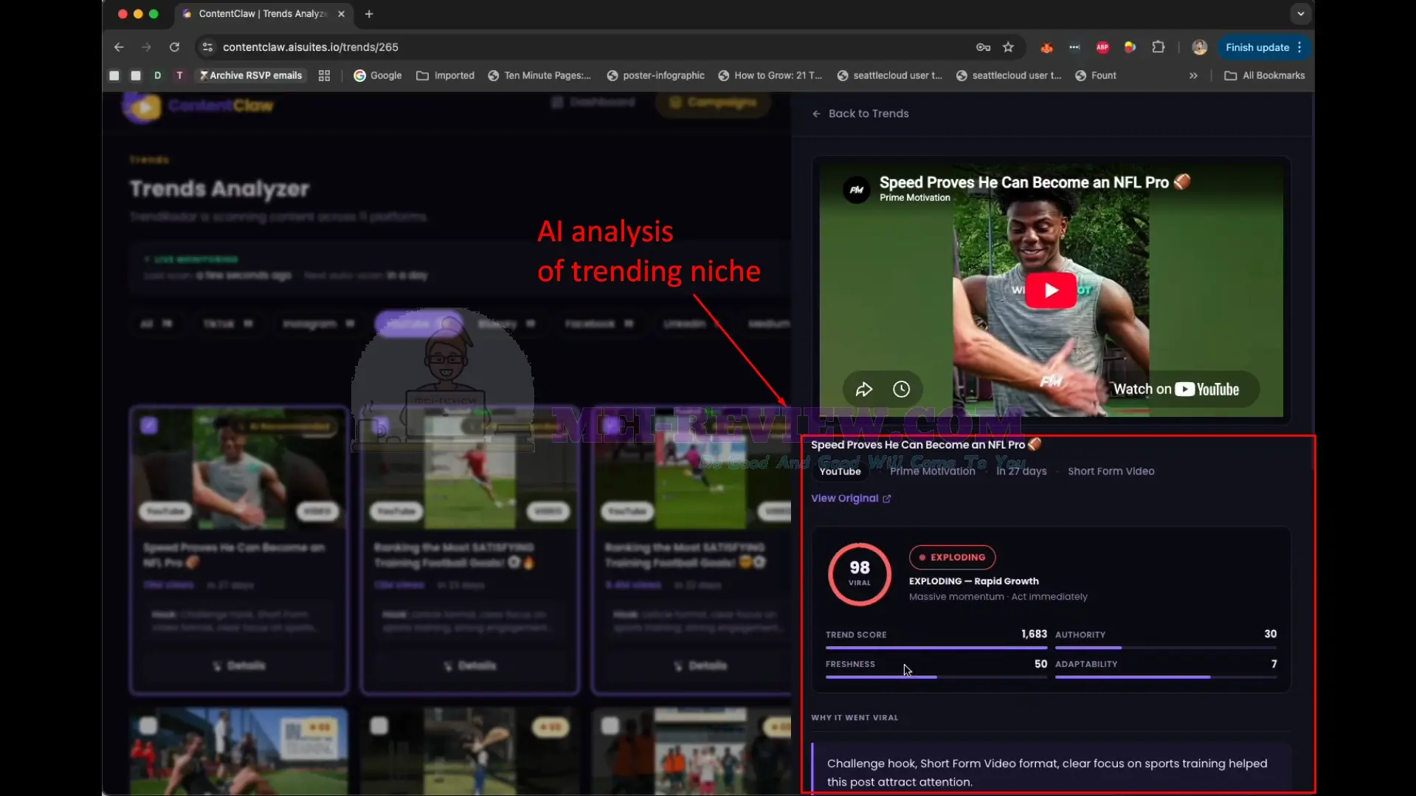1416x796 pixels.
Task: Click the EXPLODING status badge
Action: pos(952,557)
